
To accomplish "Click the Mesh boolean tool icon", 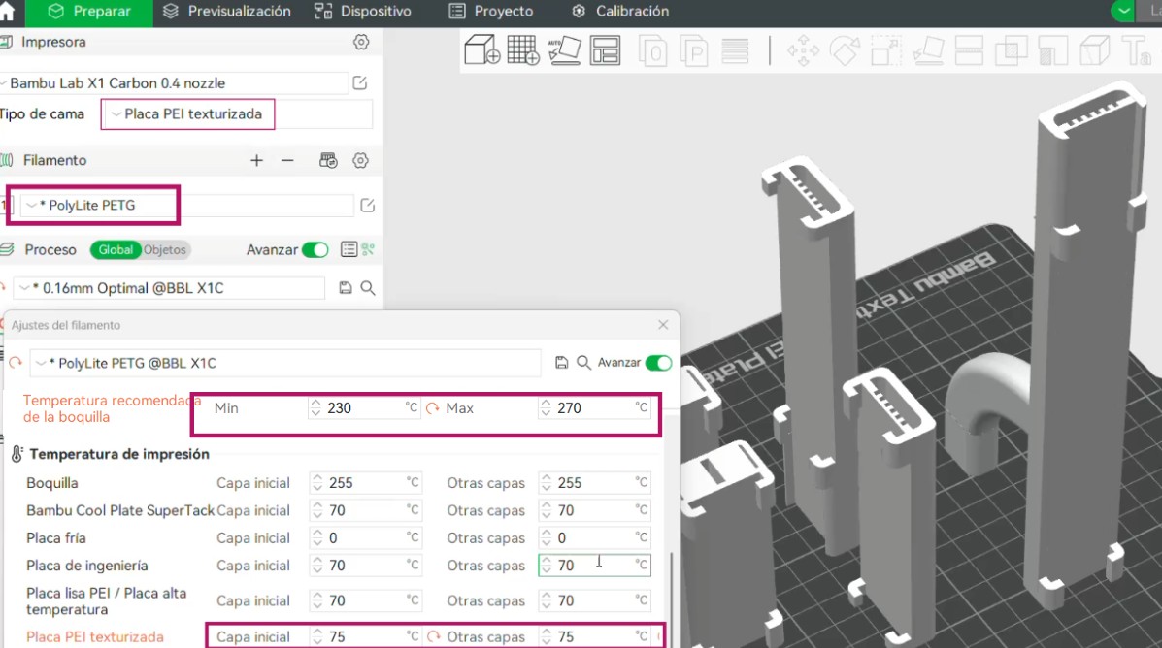I will [x=1011, y=51].
